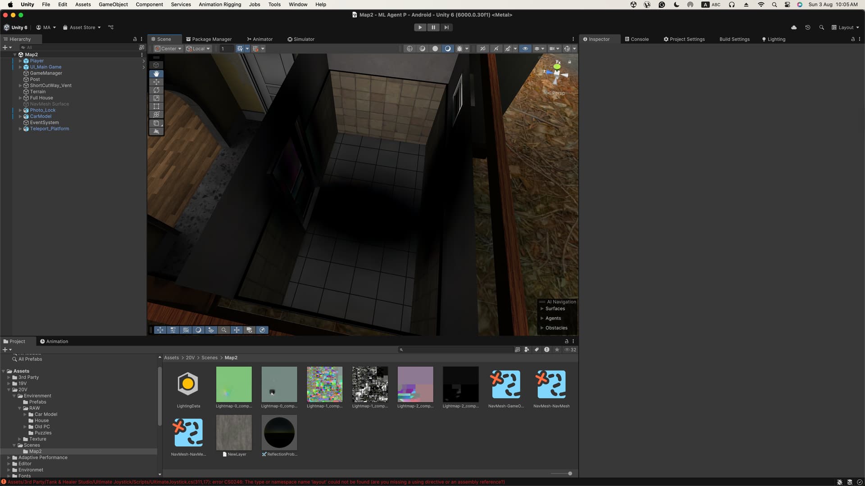Image resolution: width=865 pixels, height=486 pixels.
Task: Select the Scale tool
Action: [x=156, y=98]
